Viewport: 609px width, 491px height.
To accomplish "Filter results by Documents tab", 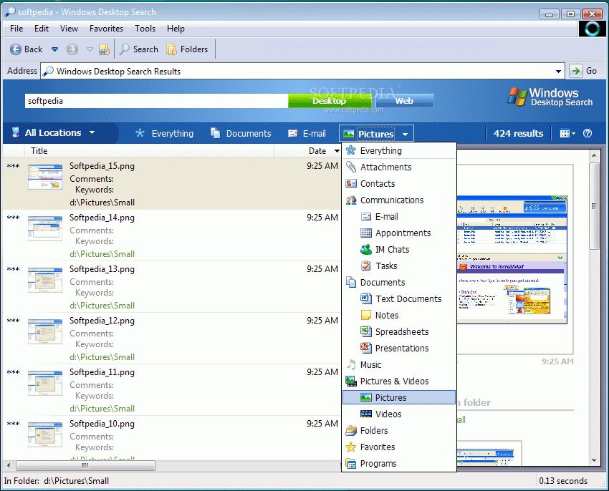I will [241, 134].
